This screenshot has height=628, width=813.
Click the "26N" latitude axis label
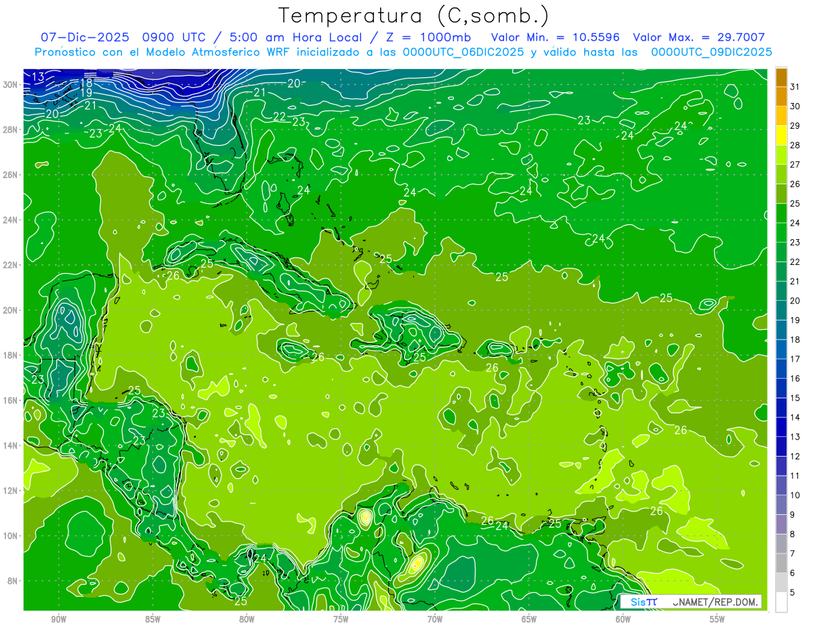pyautogui.click(x=10, y=175)
